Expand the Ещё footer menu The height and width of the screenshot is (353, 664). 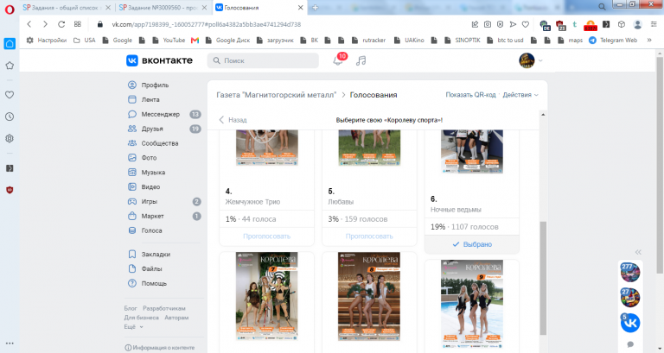pos(133,327)
